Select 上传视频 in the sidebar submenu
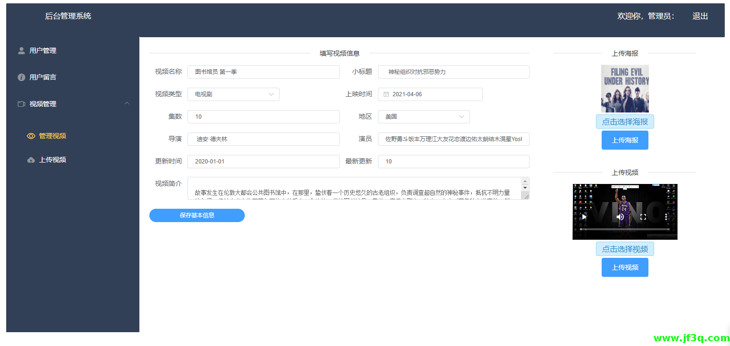The width and height of the screenshot is (730, 346). point(52,160)
